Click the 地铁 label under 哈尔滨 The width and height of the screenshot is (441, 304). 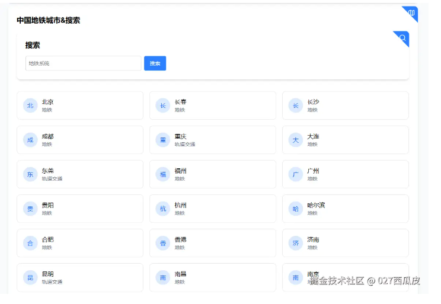(x=312, y=213)
